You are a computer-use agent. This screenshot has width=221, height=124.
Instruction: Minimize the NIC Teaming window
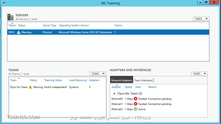click(200, 2)
